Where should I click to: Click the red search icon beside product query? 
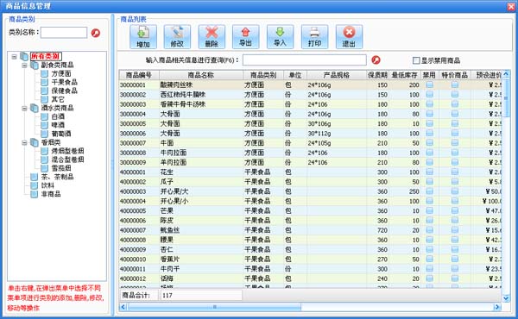click(376, 60)
